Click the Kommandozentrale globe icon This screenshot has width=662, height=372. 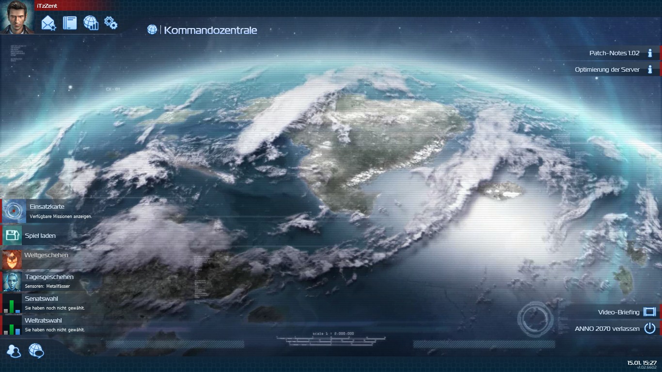click(x=152, y=30)
